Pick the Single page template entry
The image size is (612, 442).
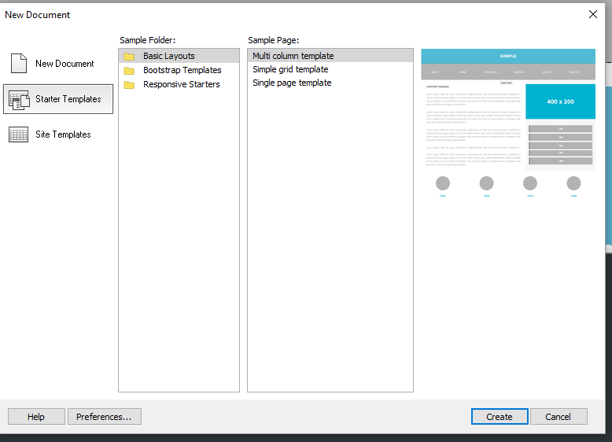[x=292, y=83]
